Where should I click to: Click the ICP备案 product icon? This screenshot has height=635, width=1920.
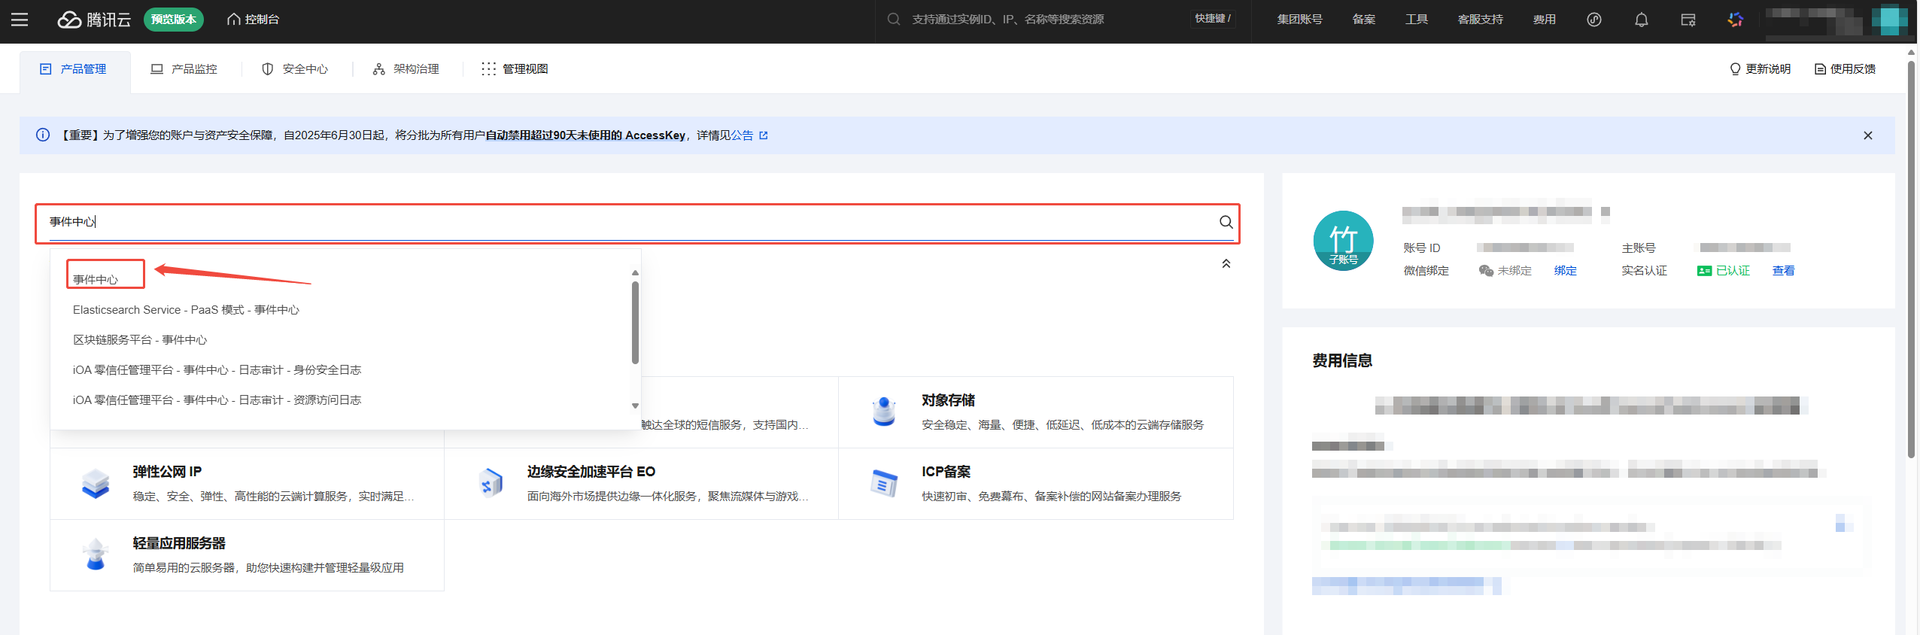[883, 483]
